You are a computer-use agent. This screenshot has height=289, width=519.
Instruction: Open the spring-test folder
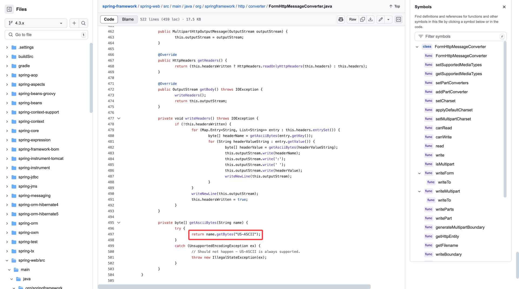pyautogui.click(x=28, y=242)
